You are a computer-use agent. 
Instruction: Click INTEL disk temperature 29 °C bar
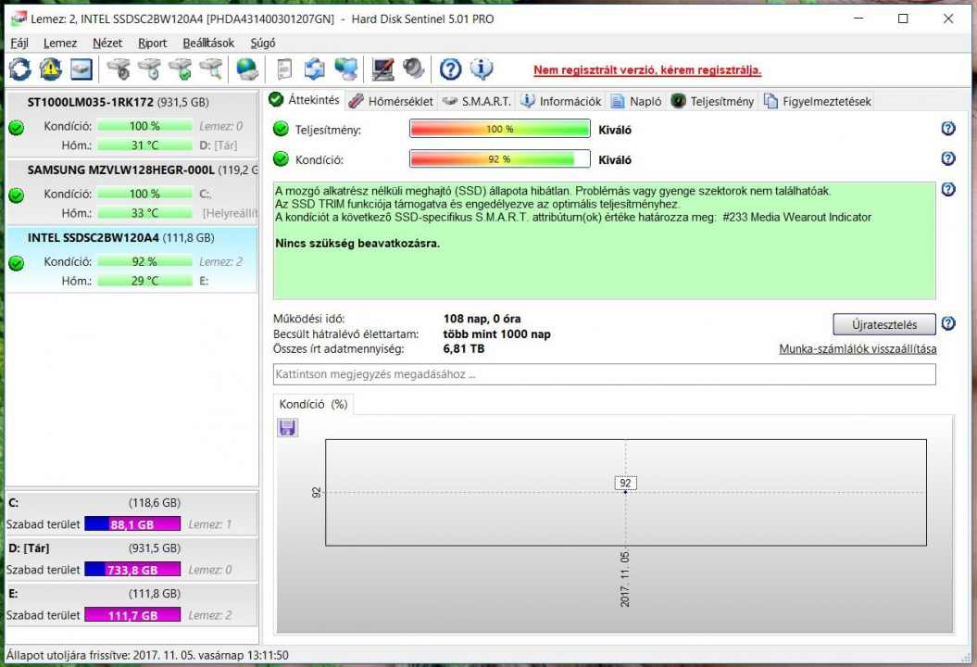pos(144,281)
